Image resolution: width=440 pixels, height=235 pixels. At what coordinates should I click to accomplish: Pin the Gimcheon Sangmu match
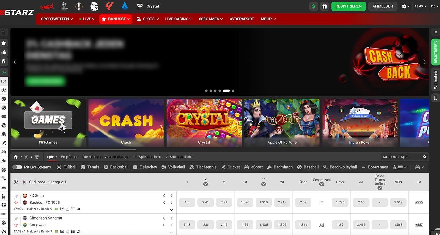pyautogui.click(x=16, y=219)
